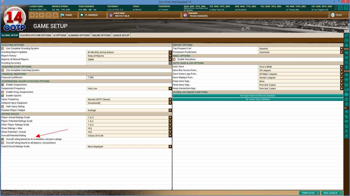The image size is (350, 196).
Task: Enable Use Complete Scouting System checkbox
Action: point(3,49)
